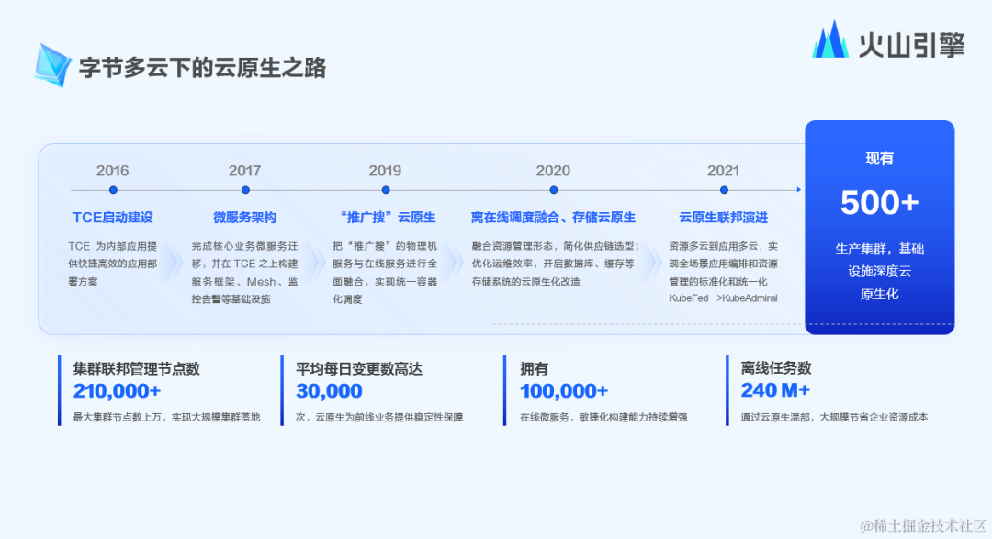
Task: Click the description starting with 完成核心业务微服务迁
Action: [x=245, y=273]
